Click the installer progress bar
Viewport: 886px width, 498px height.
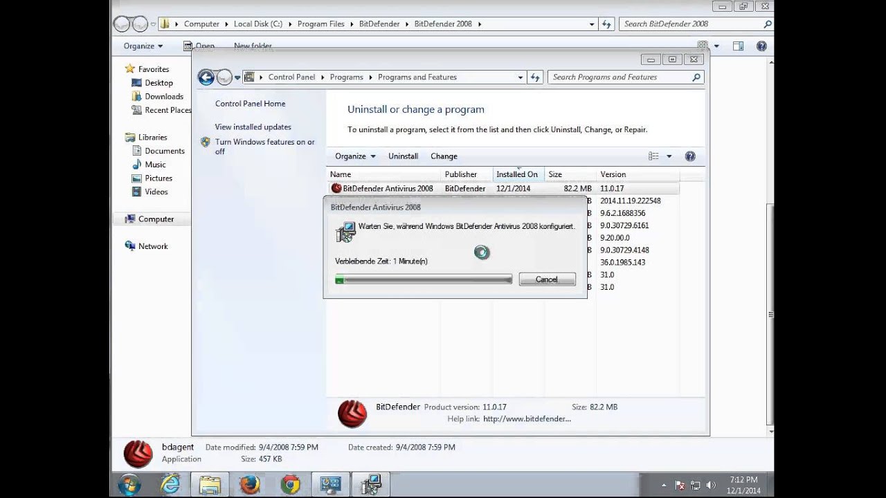coord(424,279)
